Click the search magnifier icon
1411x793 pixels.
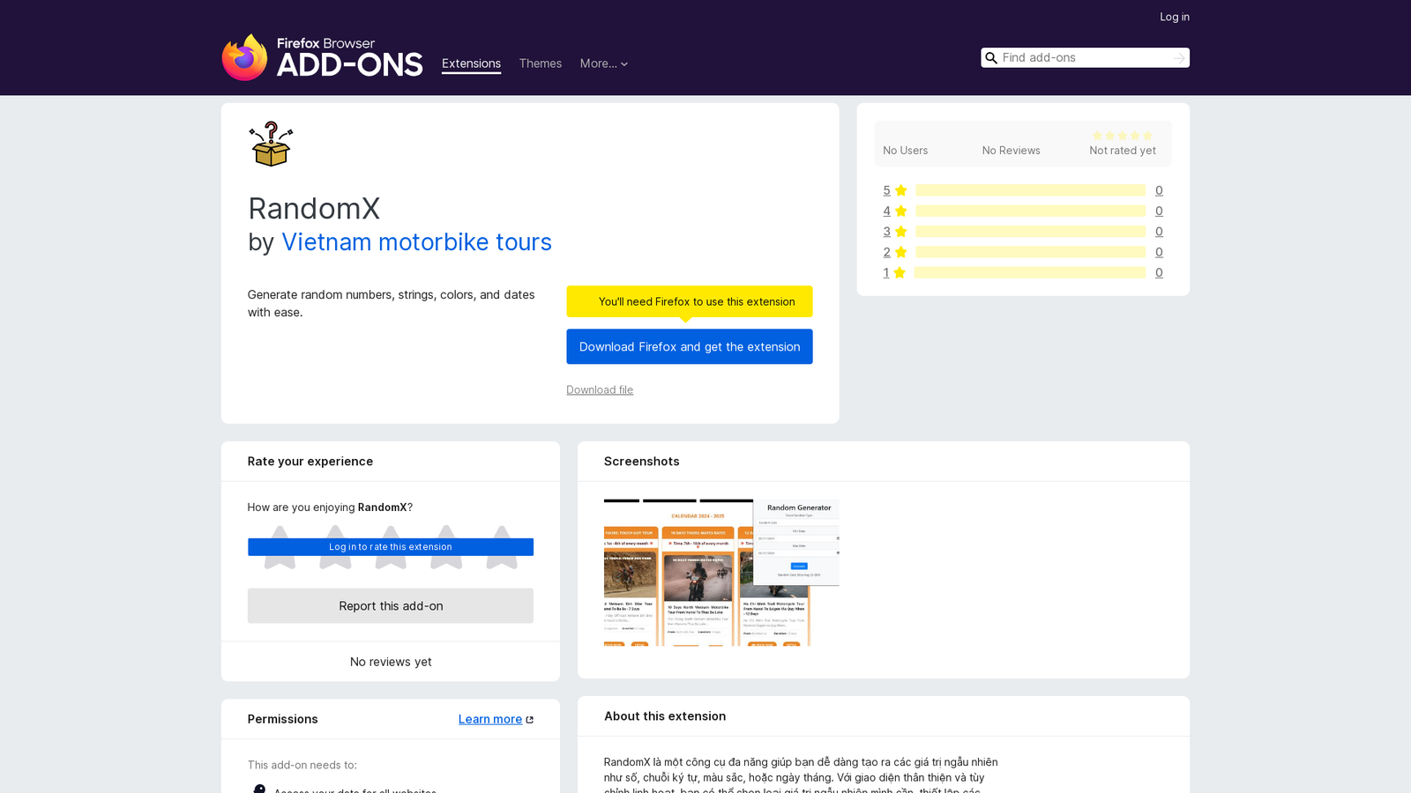tap(991, 58)
